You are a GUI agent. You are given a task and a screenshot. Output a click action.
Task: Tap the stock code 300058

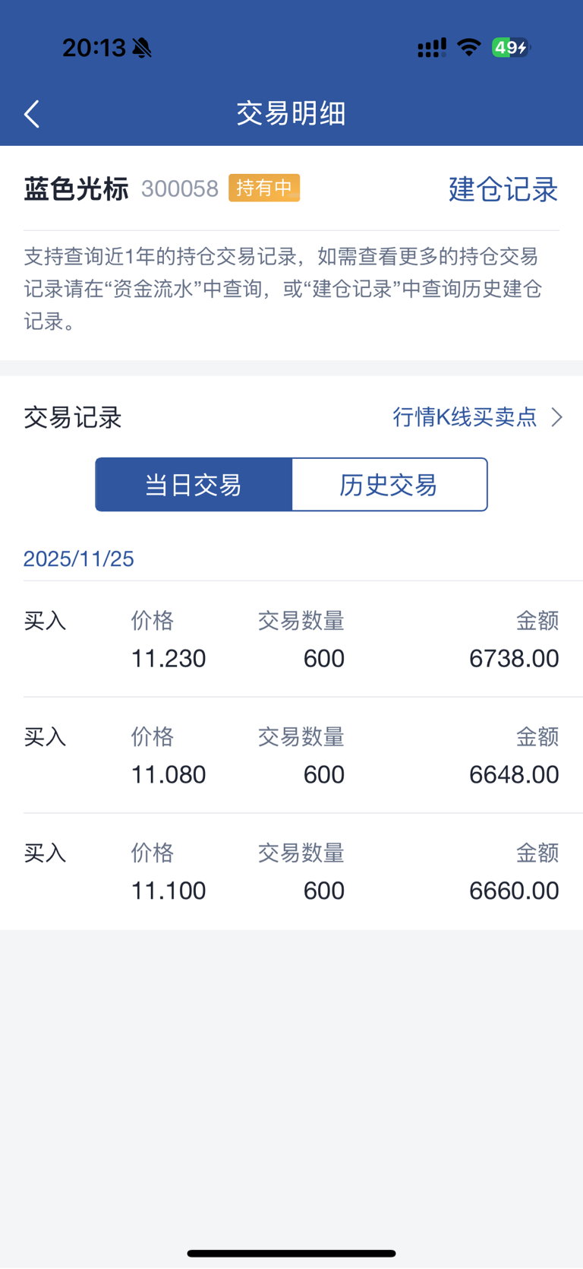[x=180, y=188]
